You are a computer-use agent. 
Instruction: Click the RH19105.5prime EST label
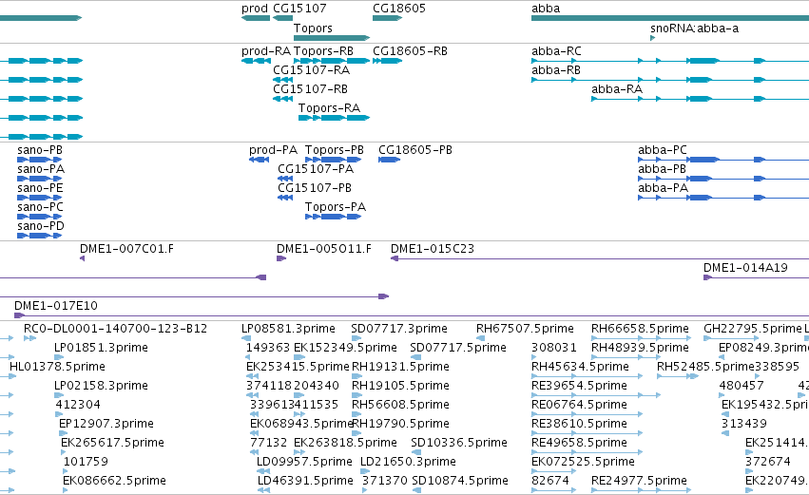click(x=400, y=386)
